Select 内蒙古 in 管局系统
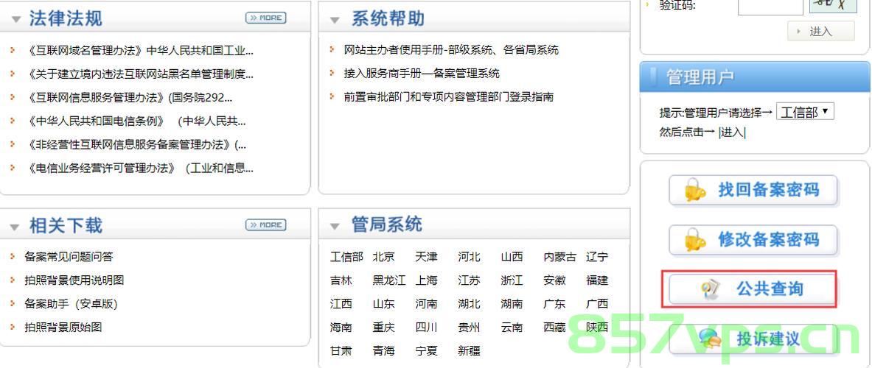The height and width of the screenshot is (368, 872). click(560, 256)
